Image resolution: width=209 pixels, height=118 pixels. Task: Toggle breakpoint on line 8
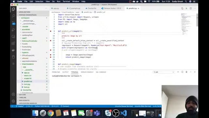tap(51, 31)
